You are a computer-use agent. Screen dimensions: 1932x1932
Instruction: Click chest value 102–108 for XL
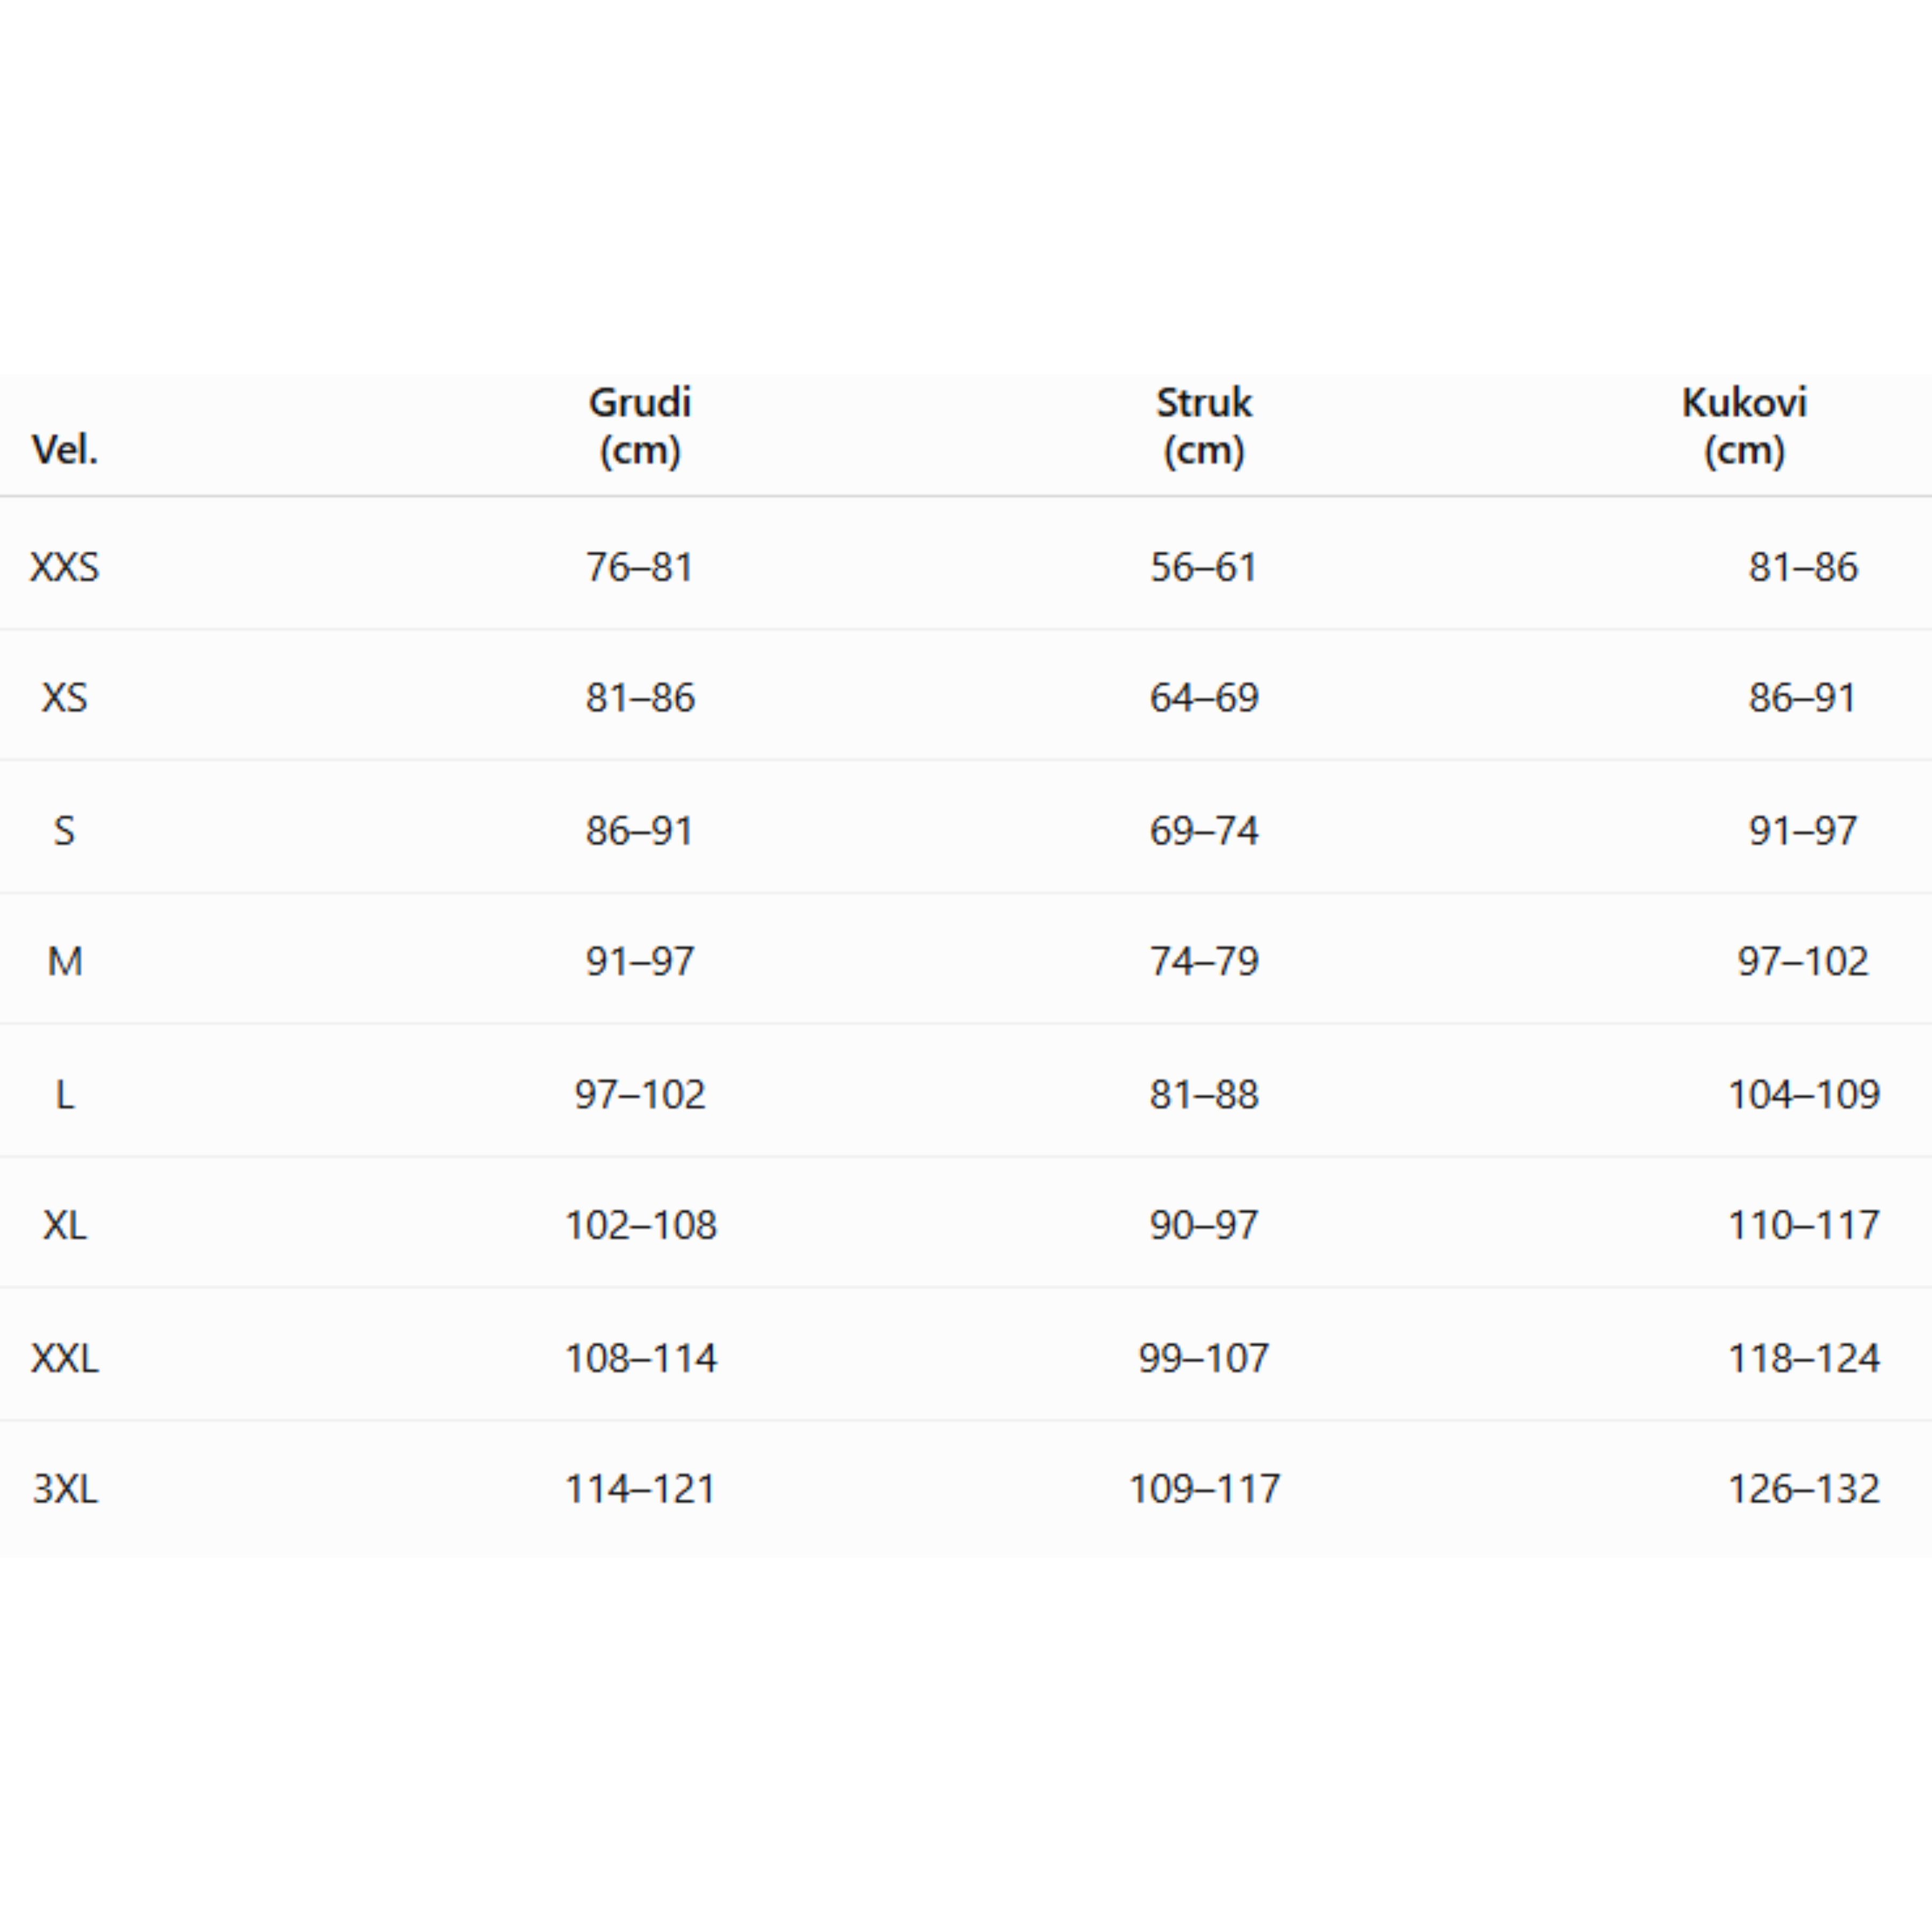pos(641,1225)
